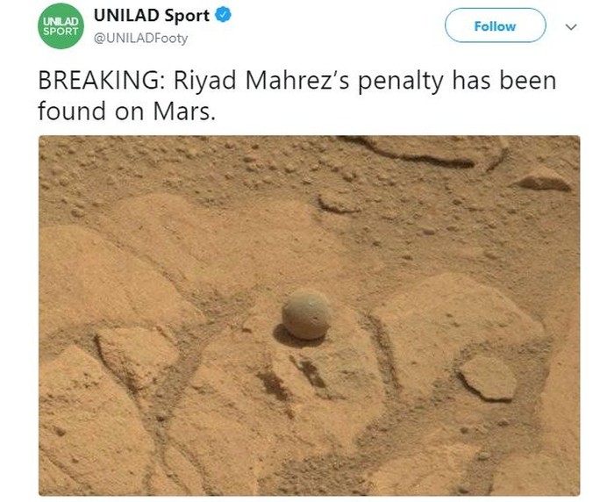
Task: Click the flat oval rock right of ball
Action: pyautogui.click(x=488, y=377)
